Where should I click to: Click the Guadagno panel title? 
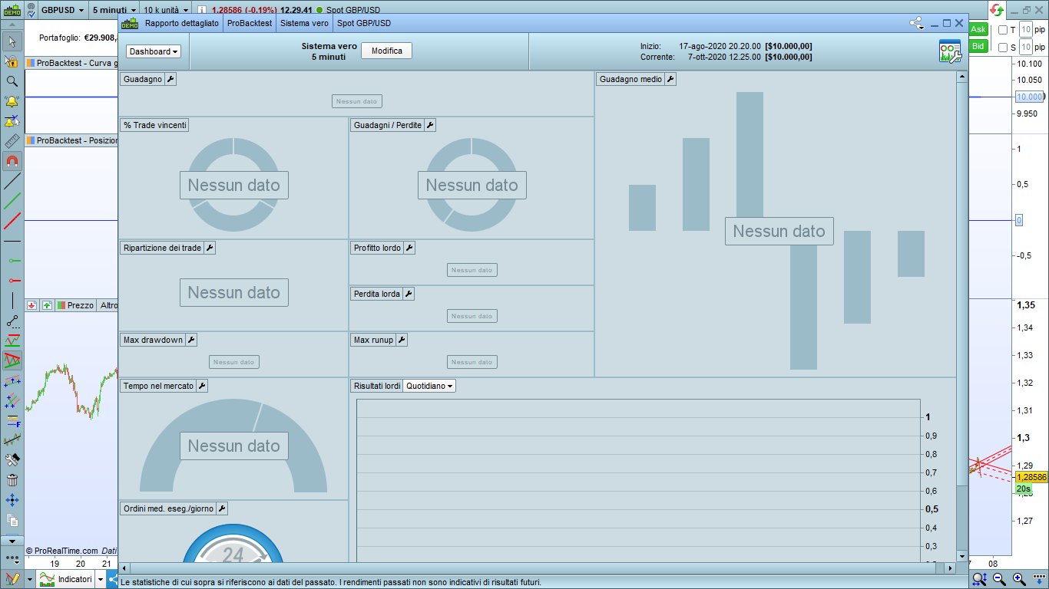point(143,79)
